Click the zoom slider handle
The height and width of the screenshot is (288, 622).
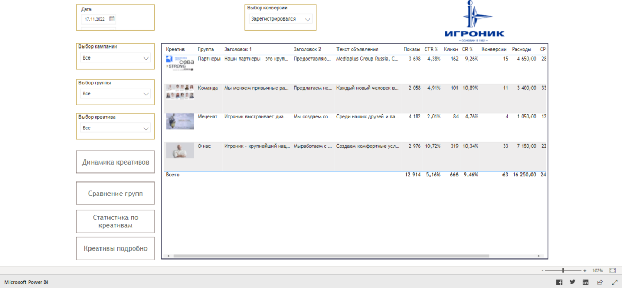point(563,270)
